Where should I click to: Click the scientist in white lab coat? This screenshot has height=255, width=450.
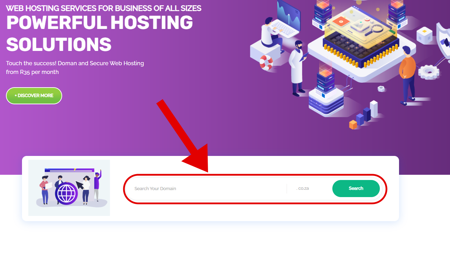coord(297,68)
